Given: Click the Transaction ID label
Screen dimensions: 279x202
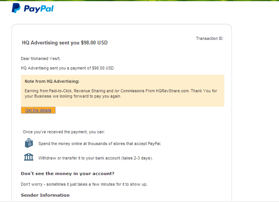Looking at the screenshot, I should 209,38.
